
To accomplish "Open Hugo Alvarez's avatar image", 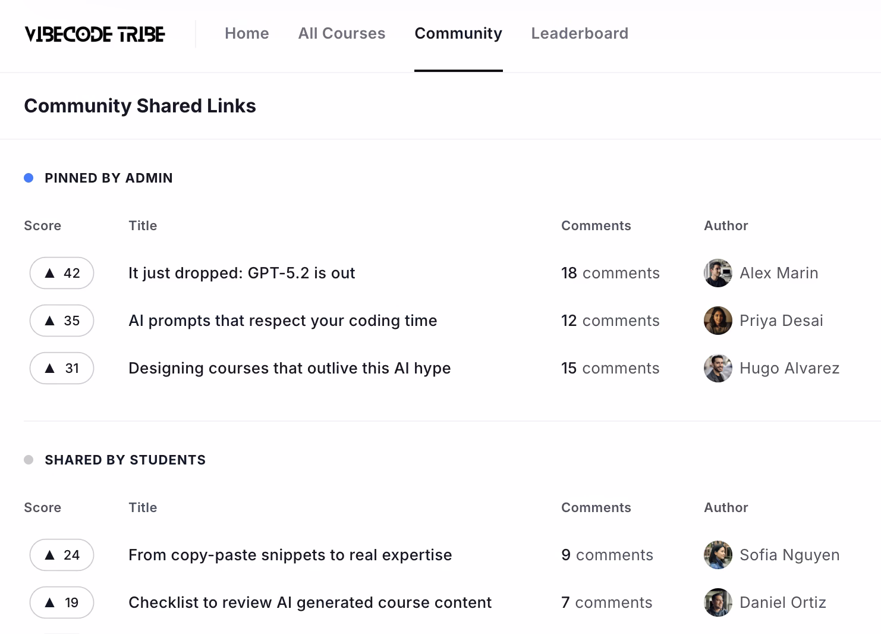I will 718,368.
